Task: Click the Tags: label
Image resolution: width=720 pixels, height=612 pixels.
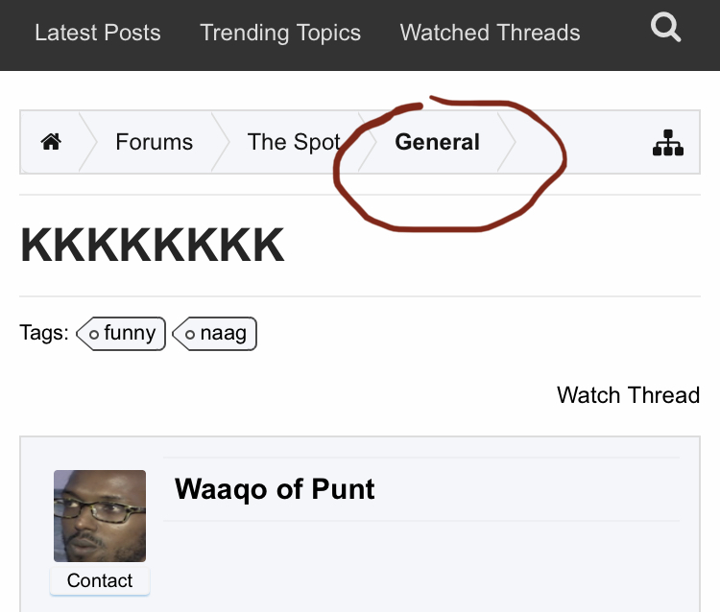Action: coord(44,333)
